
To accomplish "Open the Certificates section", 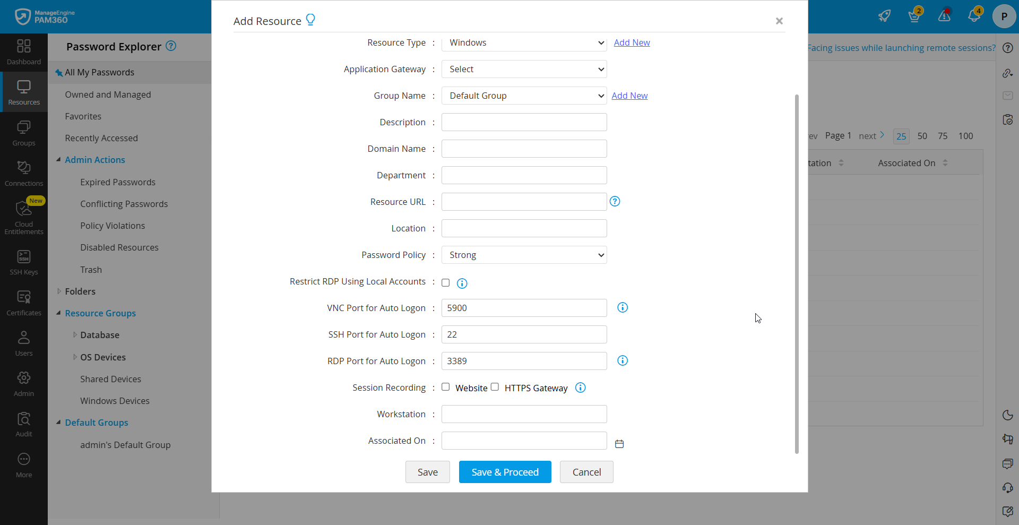I will pos(23,302).
